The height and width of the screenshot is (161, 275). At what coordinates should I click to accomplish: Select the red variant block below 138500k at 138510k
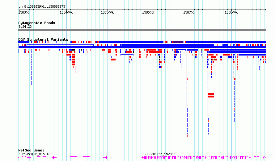113,60
